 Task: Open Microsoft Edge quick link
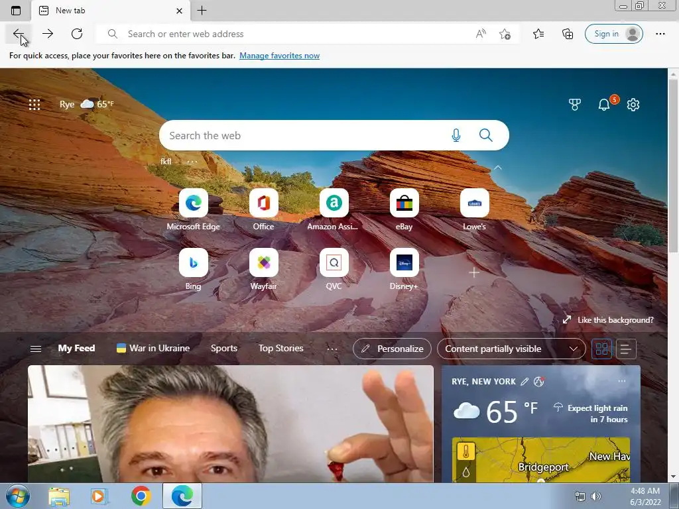coord(193,210)
